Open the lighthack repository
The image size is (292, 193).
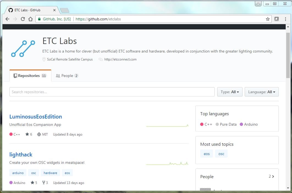21,155
